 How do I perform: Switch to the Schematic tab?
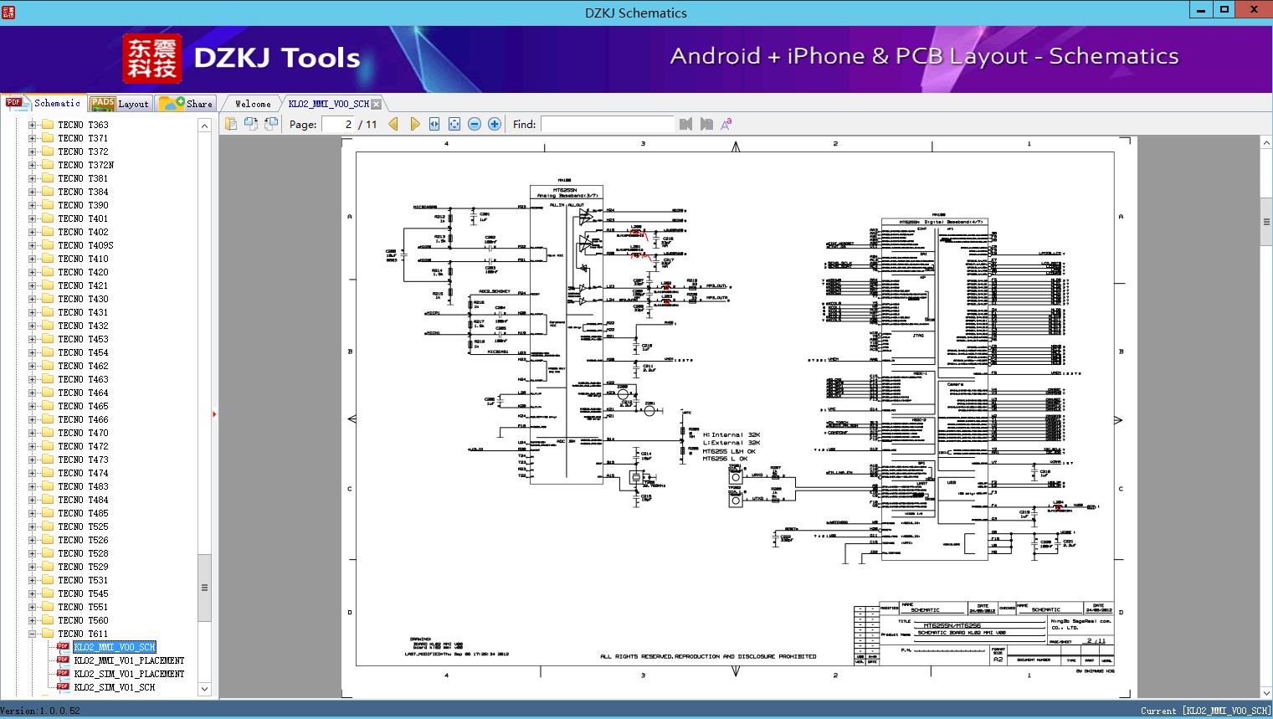[x=44, y=103]
